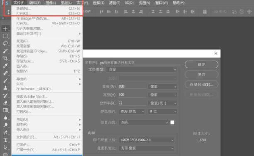
Task: Close the new document dialog with X
Action: pyautogui.click(x=216, y=54)
